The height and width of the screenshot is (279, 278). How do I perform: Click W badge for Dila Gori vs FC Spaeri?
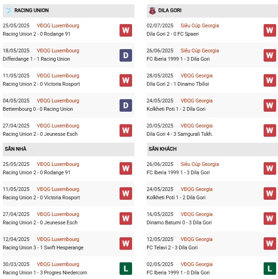point(270,30)
